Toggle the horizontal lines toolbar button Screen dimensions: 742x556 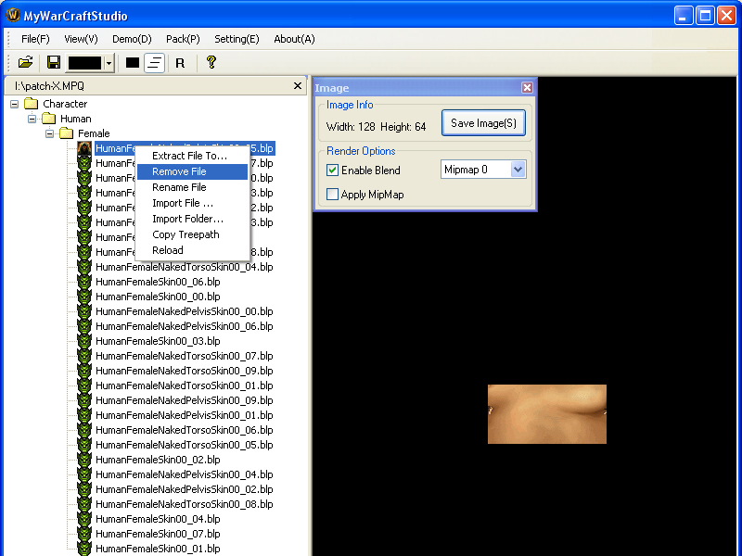[154, 62]
